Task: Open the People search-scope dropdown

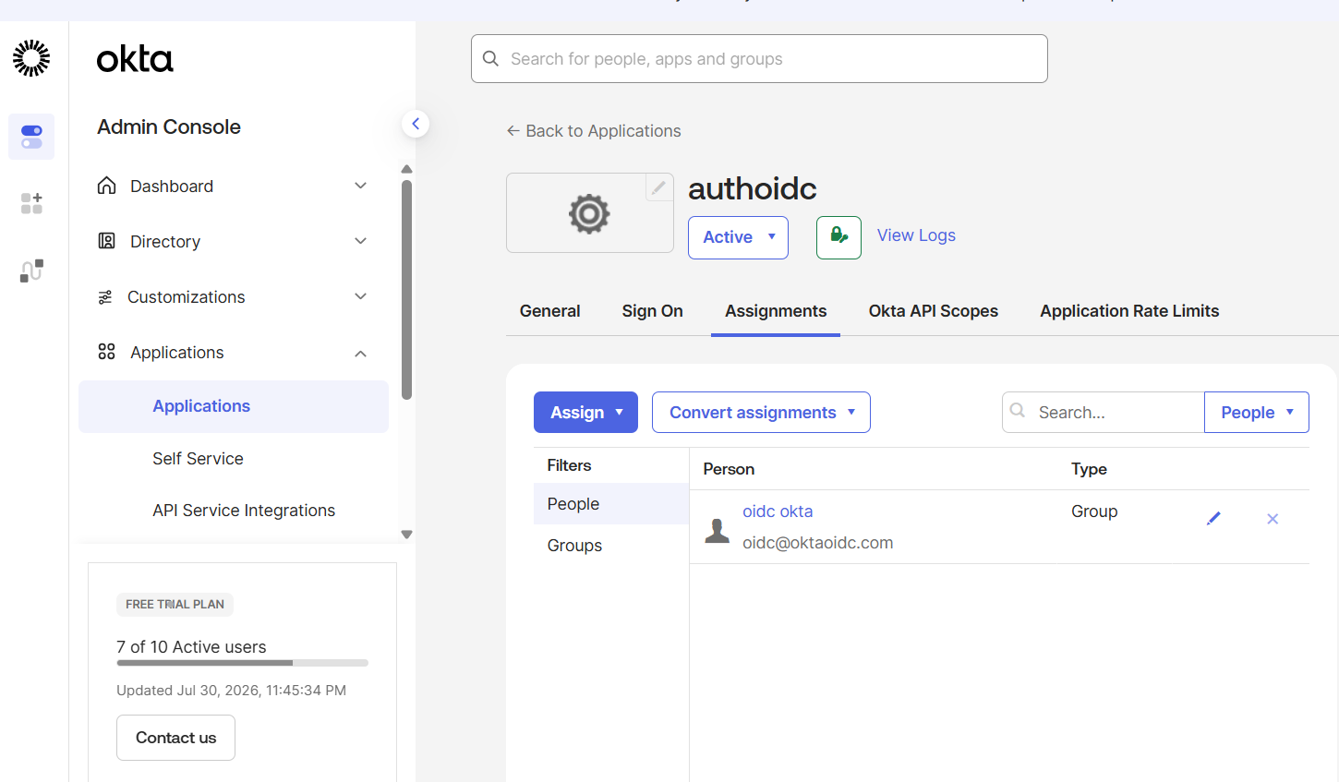Action: click(x=1257, y=413)
